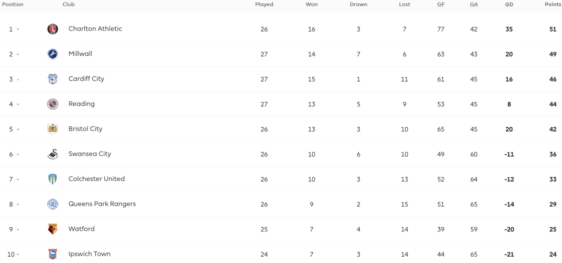
Task: Open the Queens Park Rangers team link
Action: point(102,204)
